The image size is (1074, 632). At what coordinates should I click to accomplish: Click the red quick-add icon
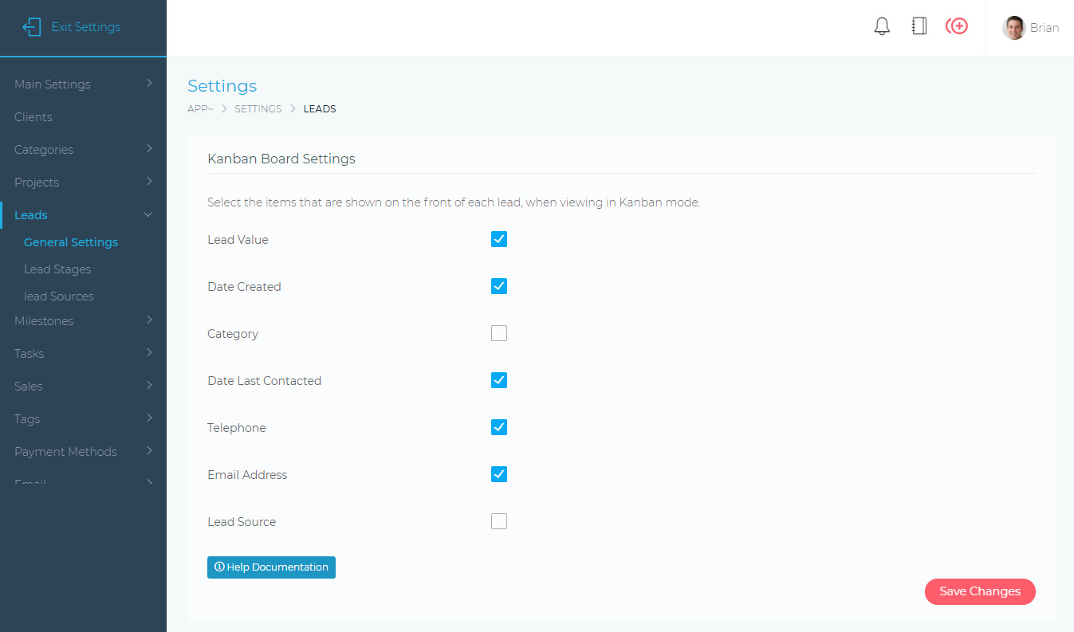pyautogui.click(x=956, y=26)
